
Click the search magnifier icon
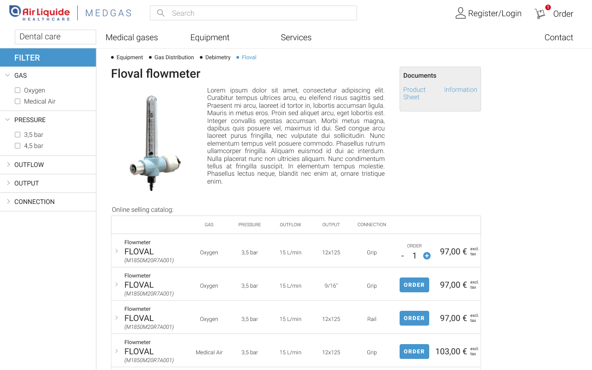coord(161,13)
